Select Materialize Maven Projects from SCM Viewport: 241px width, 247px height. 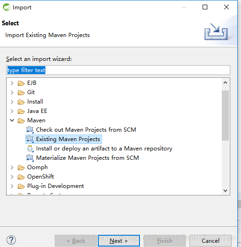coord(88,158)
